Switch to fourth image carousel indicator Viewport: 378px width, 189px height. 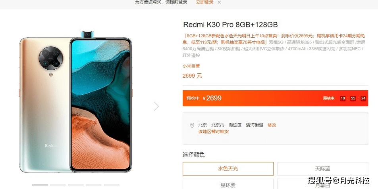click(94, 185)
